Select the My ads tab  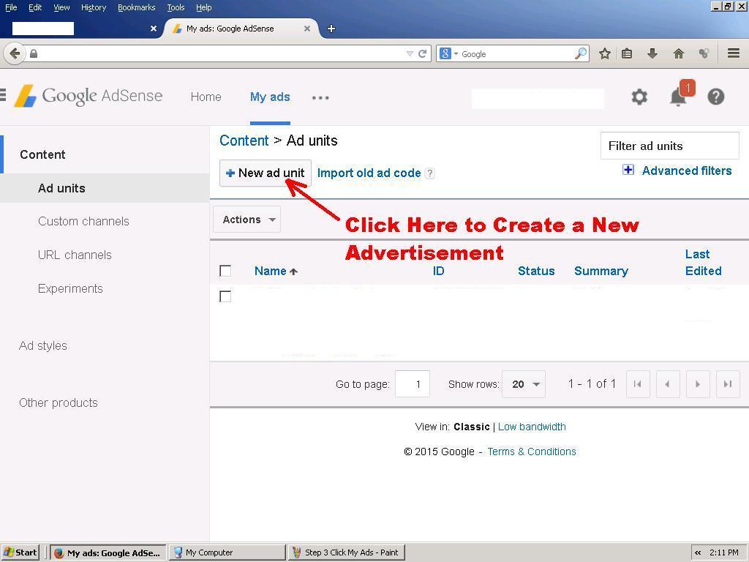tap(270, 97)
